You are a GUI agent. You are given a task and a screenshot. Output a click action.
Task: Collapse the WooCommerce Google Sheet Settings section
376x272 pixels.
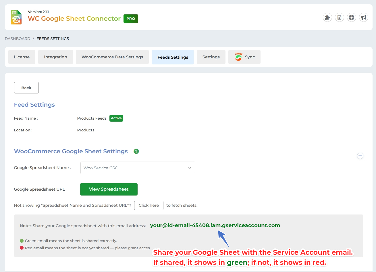point(360,156)
